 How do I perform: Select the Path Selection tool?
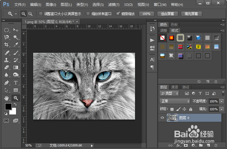(x=6, y=90)
